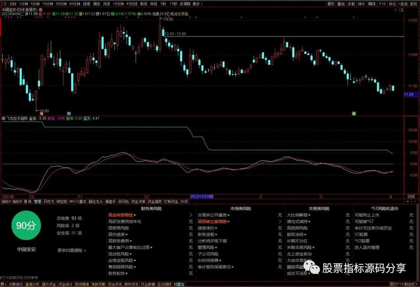Switch to 1分钟 period
The width and height of the screenshot is (420, 287).
pyautogui.click(x=24, y=4)
